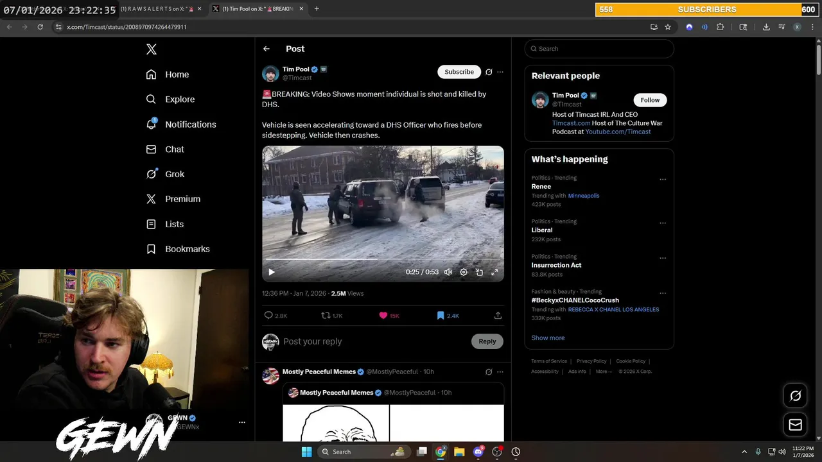The height and width of the screenshot is (462, 822).
Task: Share the post via share icon
Action: 498,316
